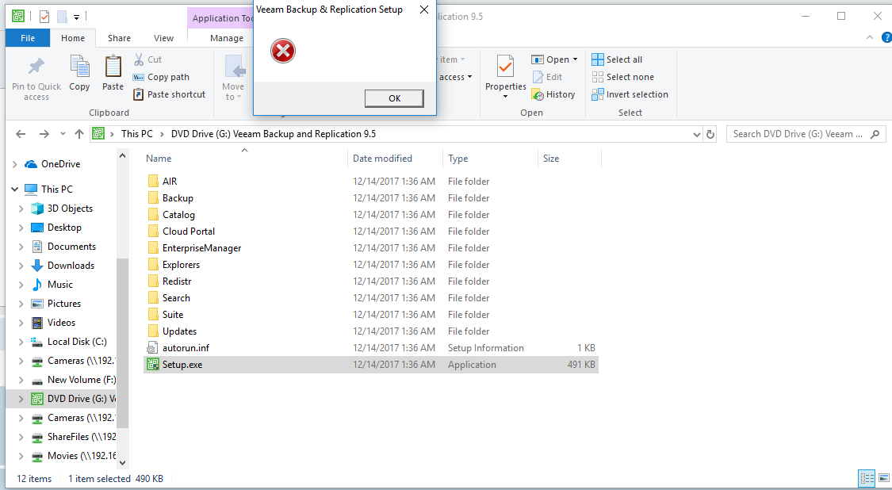
Task: Click OK in the Veeam Setup error dialog
Action: pos(394,98)
